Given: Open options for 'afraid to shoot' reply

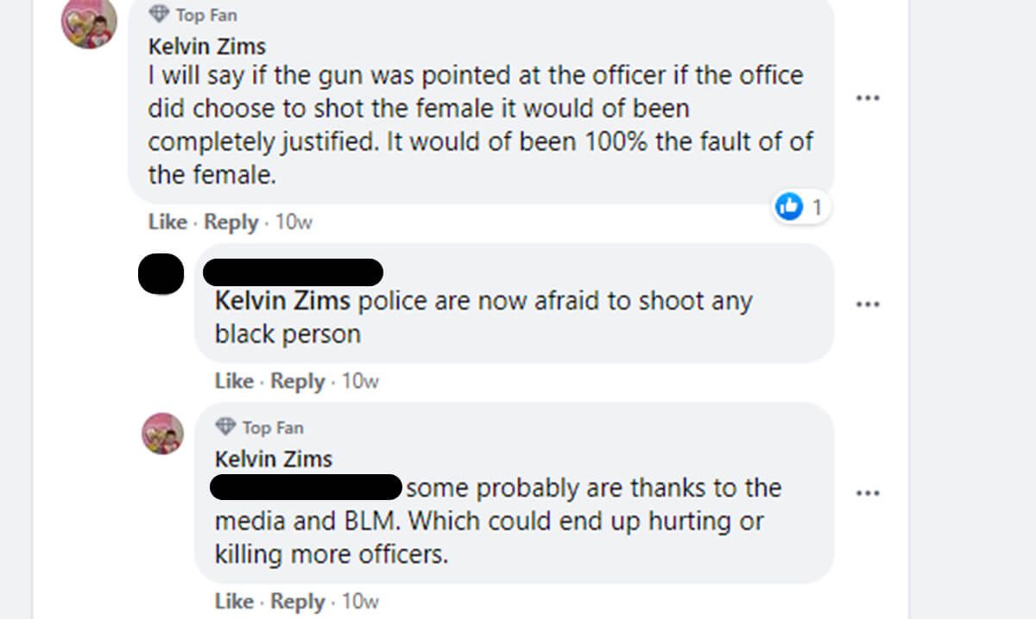Looking at the screenshot, I should point(867,304).
